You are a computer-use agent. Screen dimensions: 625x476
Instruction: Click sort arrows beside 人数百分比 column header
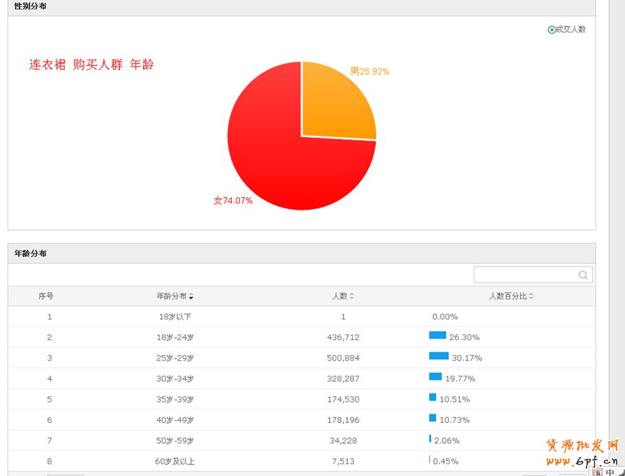pyautogui.click(x=531, y=297)
